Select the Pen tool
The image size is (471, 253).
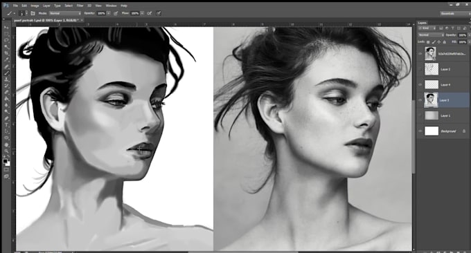tap(6, 118)
